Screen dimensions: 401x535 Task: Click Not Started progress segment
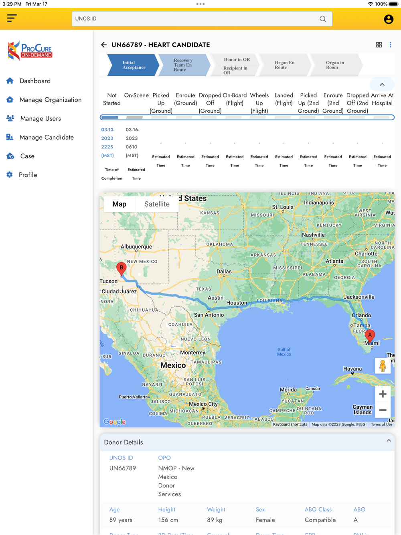(x=110, y=118)
